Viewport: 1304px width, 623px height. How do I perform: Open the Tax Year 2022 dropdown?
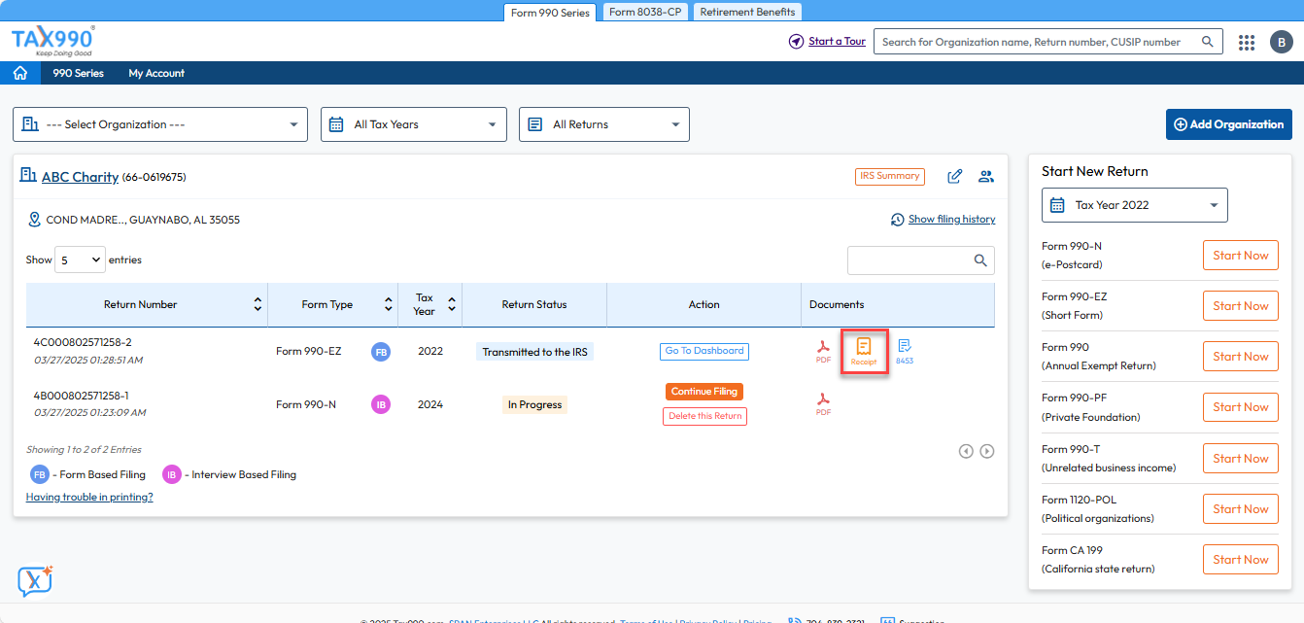1135,205
